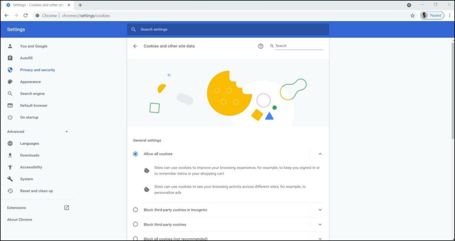Expand Block third-party cookies in Incognito chevron
Screen dimensions: 455x241
coord(320,209)
